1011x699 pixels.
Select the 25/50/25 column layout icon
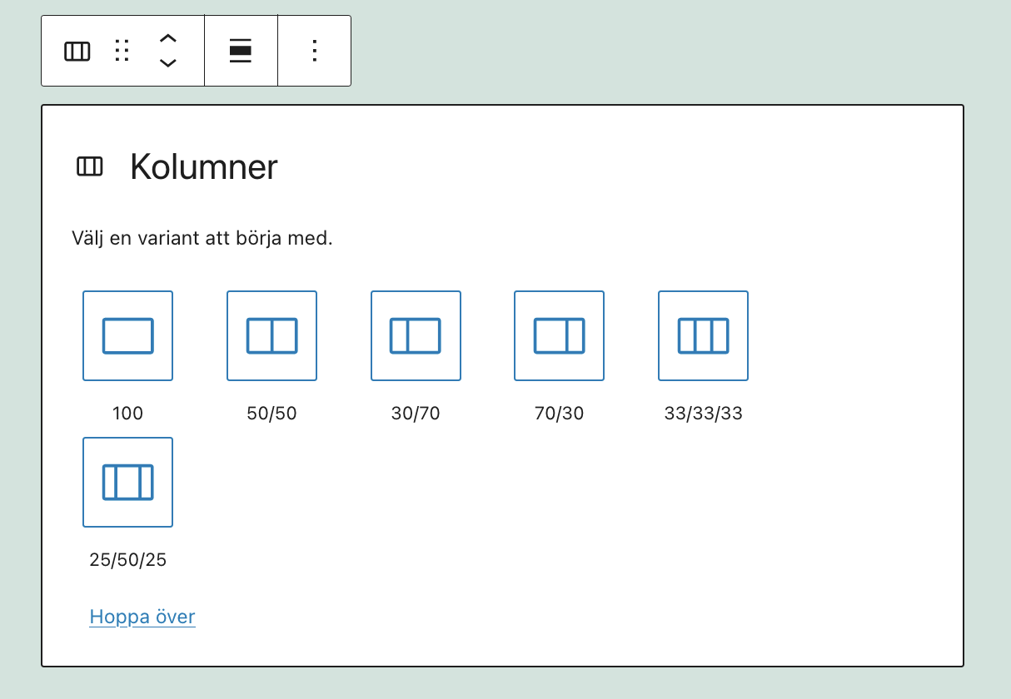[127, 483]
